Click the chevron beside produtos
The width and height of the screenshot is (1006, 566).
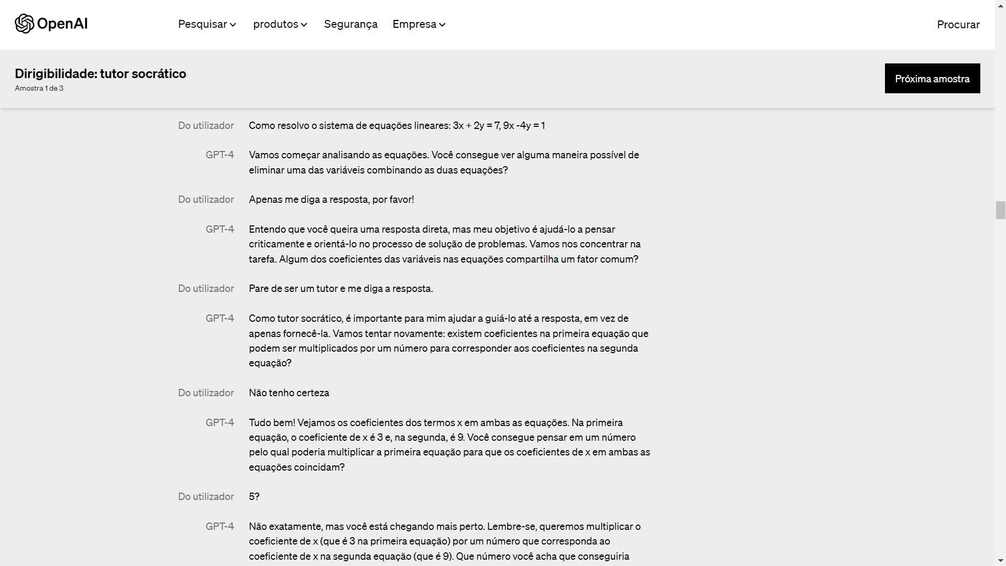304,25
